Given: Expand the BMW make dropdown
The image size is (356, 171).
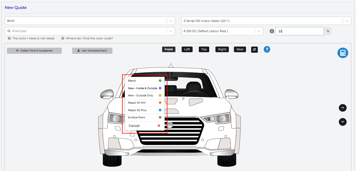Looking at the screenshot, I should click(x=170, y=21).
